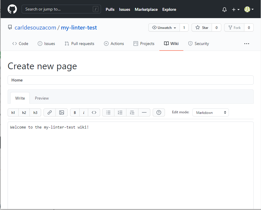Screen dimensions: 261x210
Task: Star the my-linter-test repository
Action: [201, 27]
